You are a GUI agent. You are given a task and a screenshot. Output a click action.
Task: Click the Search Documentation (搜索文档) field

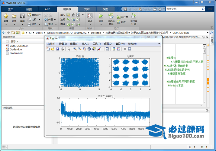click(183, 9)
